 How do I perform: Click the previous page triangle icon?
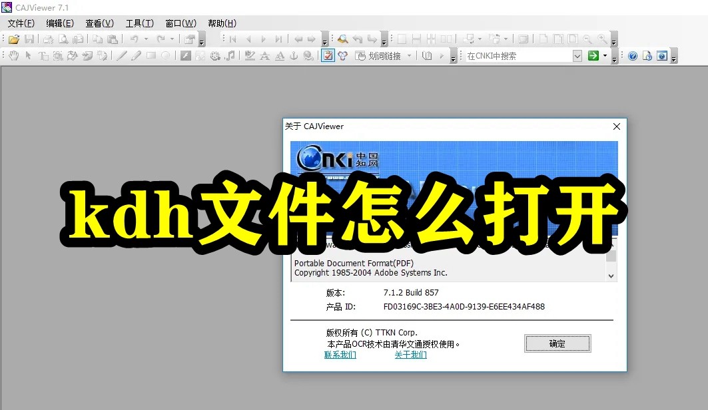(248, 39)
